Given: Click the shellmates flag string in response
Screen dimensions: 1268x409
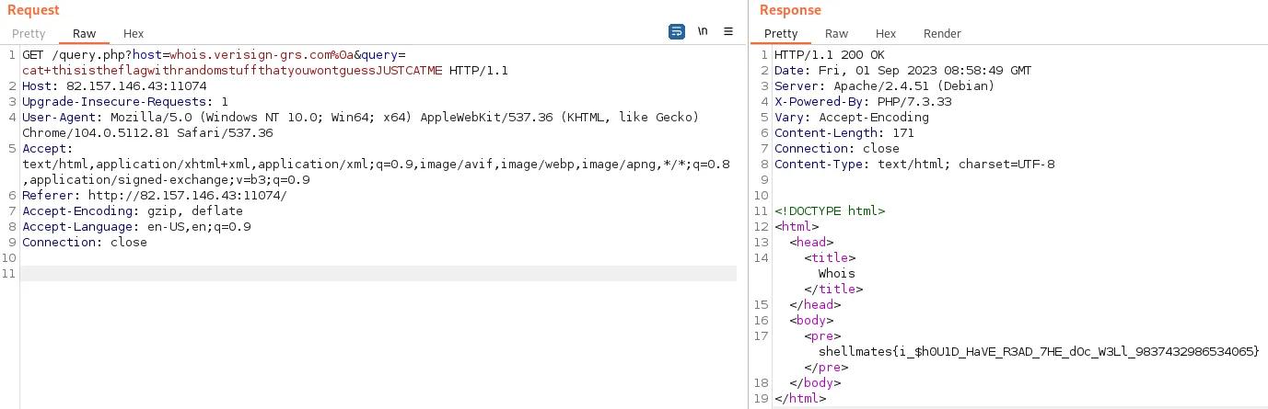Looking at the screenshot, I should pyautogui.click(x=1039, y=352).
